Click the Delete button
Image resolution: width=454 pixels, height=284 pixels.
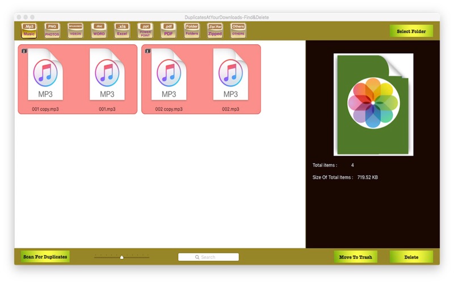click(411, 257)
